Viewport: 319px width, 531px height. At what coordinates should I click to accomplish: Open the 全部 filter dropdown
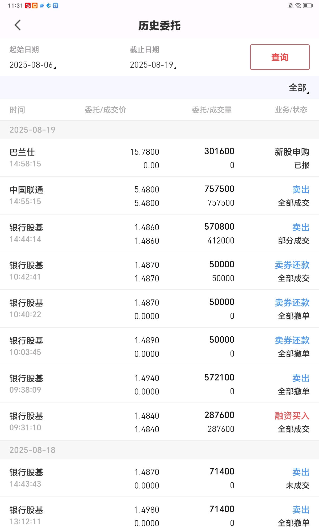[299, 88]
